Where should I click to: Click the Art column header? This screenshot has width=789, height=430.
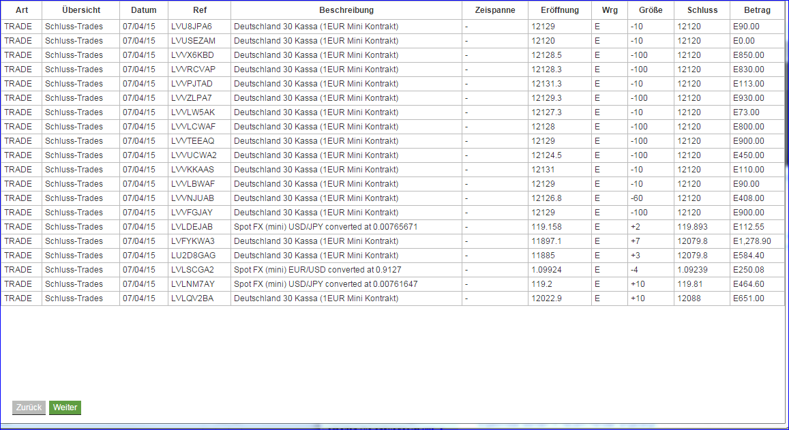click(21, 10)
